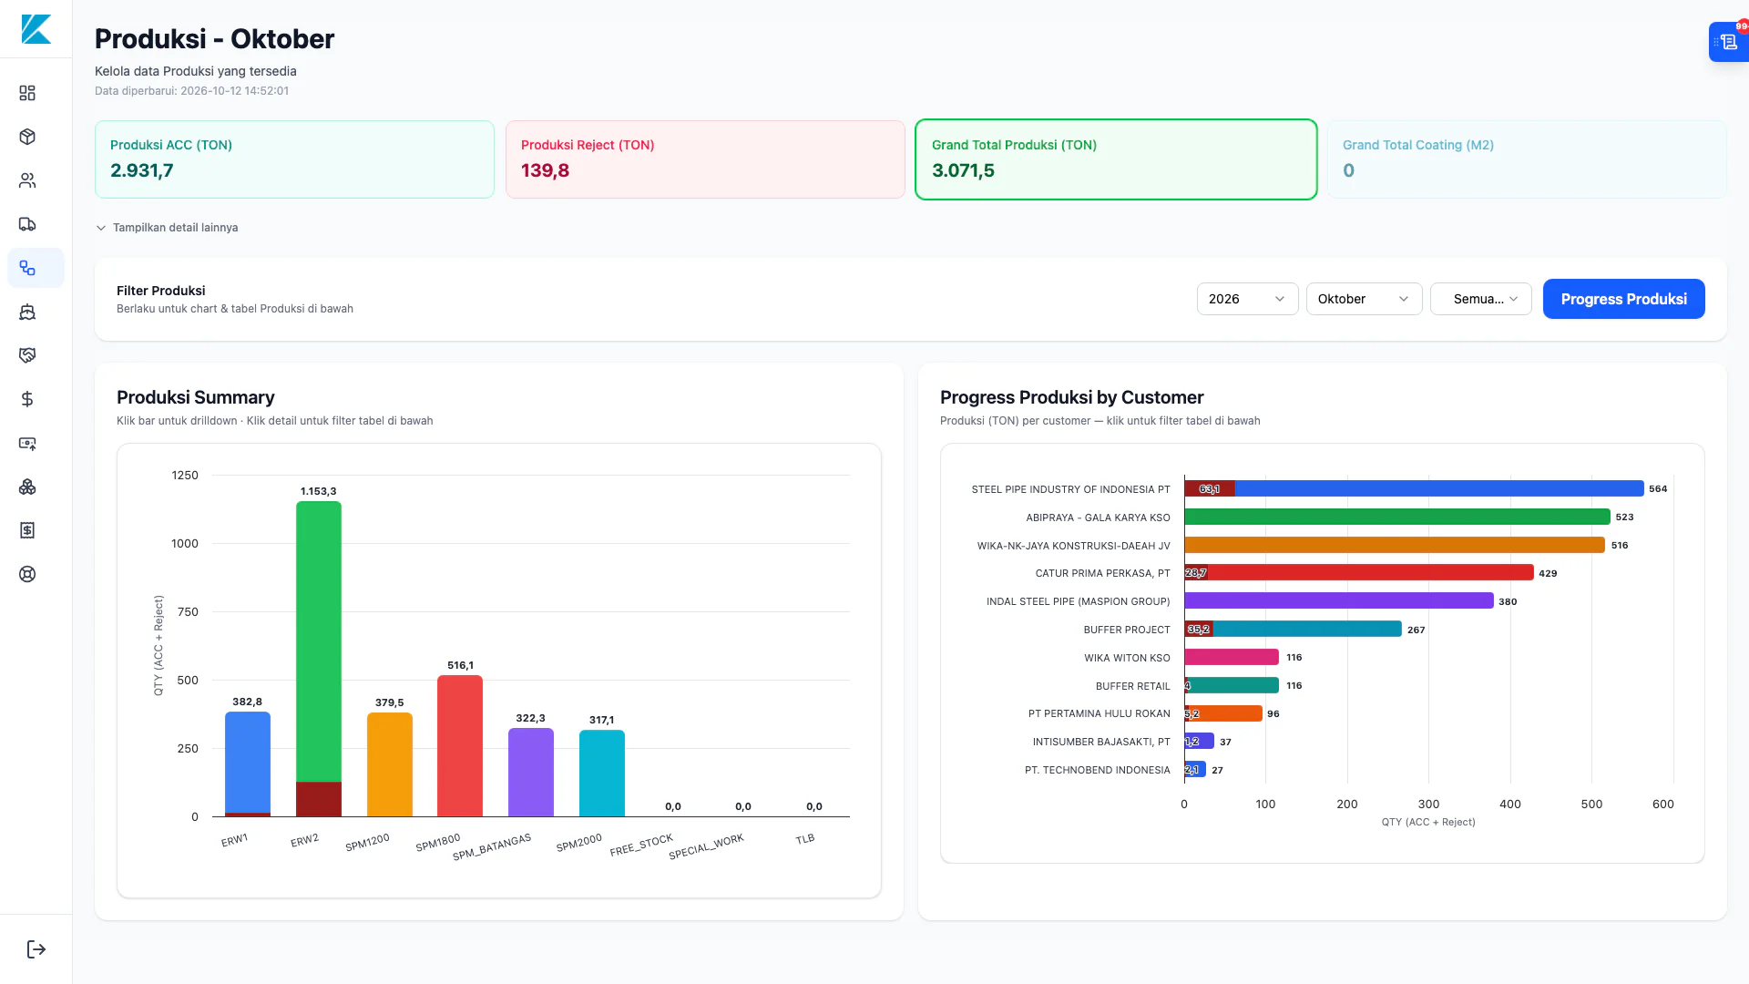The width and height of the screenshot is (1749, 984).
Task: Click the SPM2000 cyan bar
Action: click(x=602, y=774)
